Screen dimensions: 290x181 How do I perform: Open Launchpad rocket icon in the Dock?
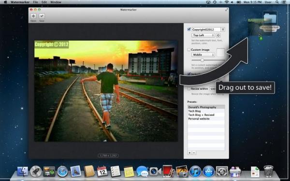click(36, 171)
